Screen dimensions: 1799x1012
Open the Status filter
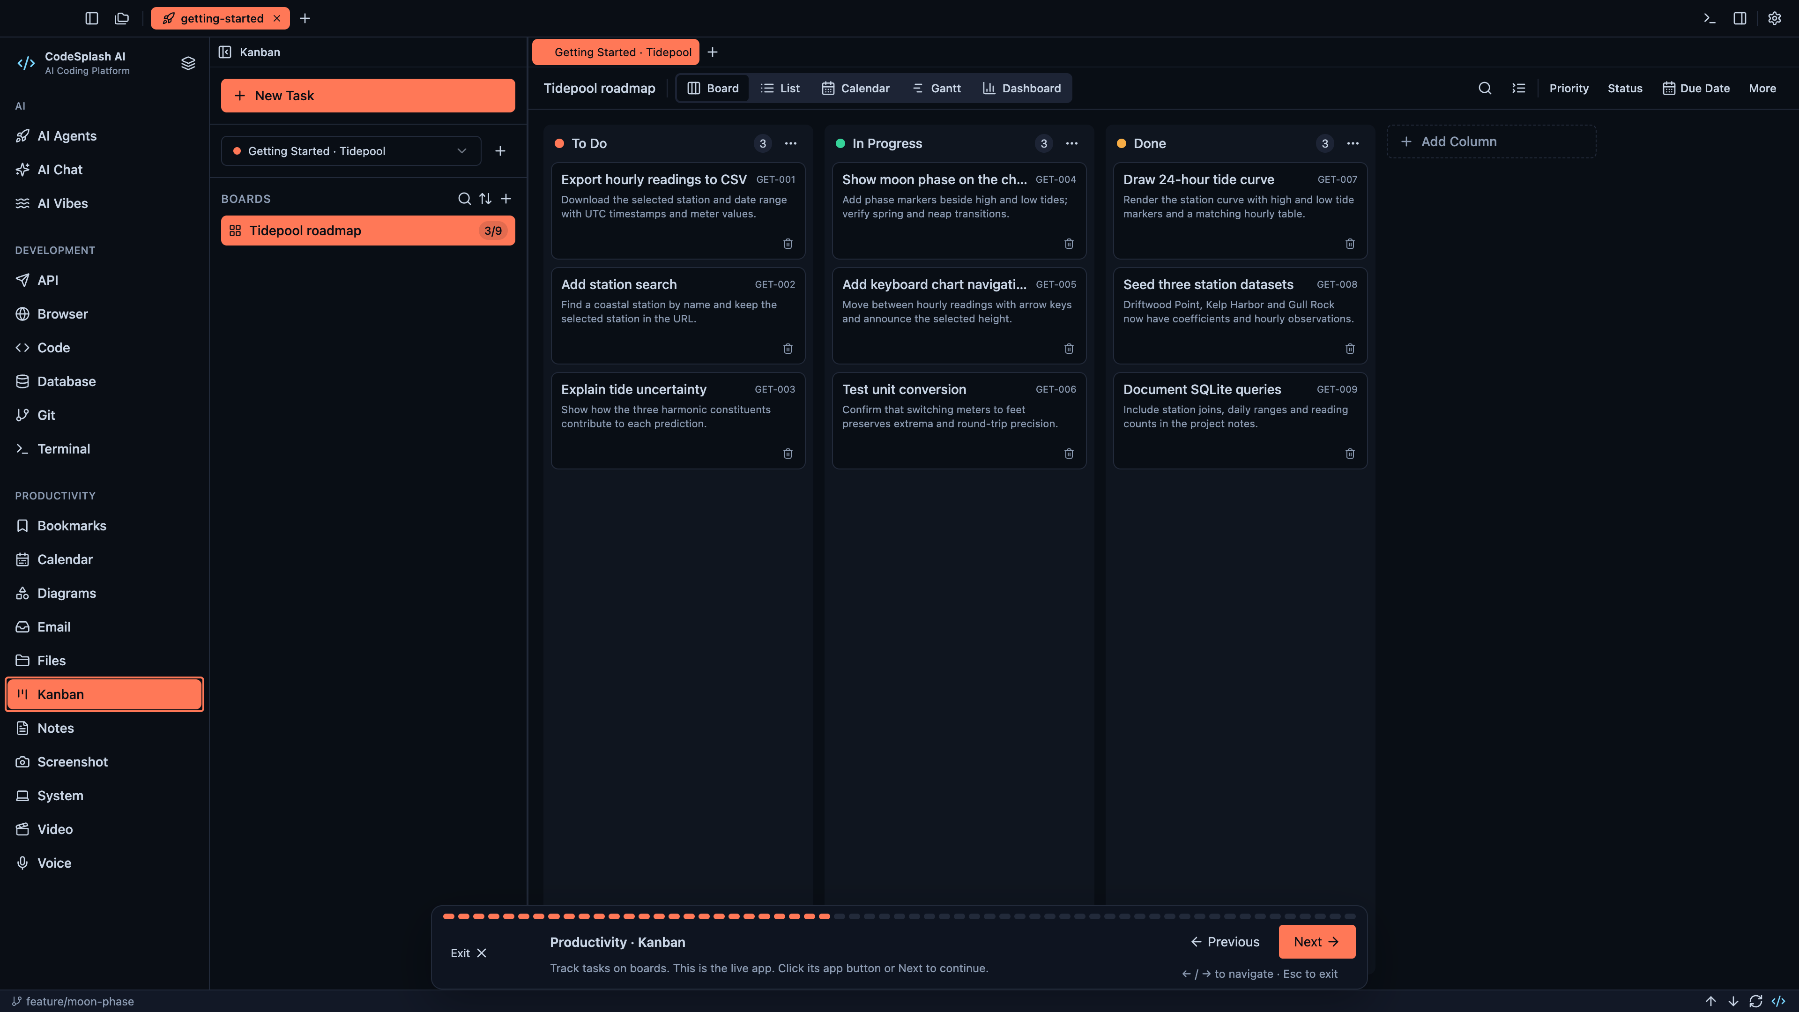click(1624, 88)
